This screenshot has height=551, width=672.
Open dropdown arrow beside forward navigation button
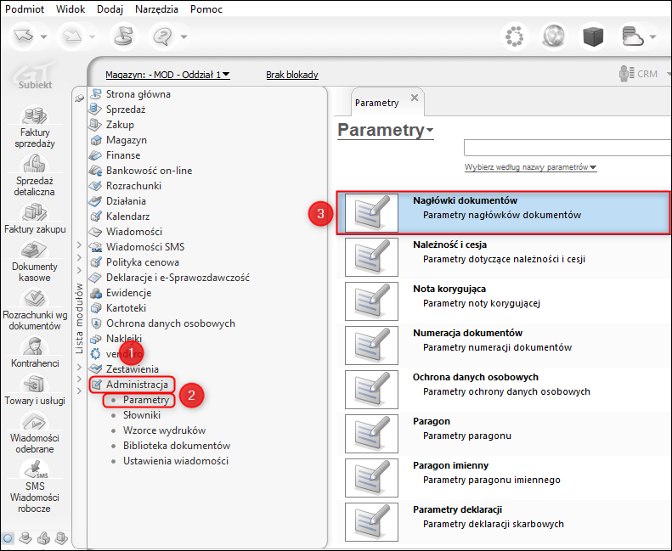pos(92,37)
